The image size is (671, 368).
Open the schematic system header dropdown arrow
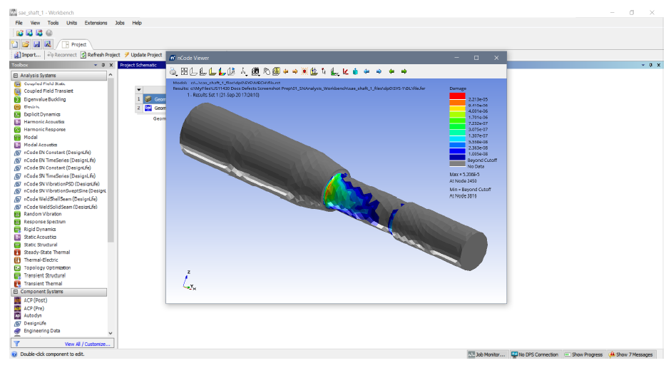point(138,90)
